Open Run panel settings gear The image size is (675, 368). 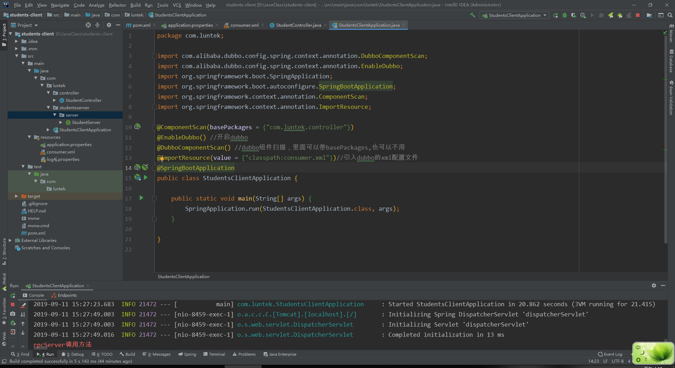[654, 285]
